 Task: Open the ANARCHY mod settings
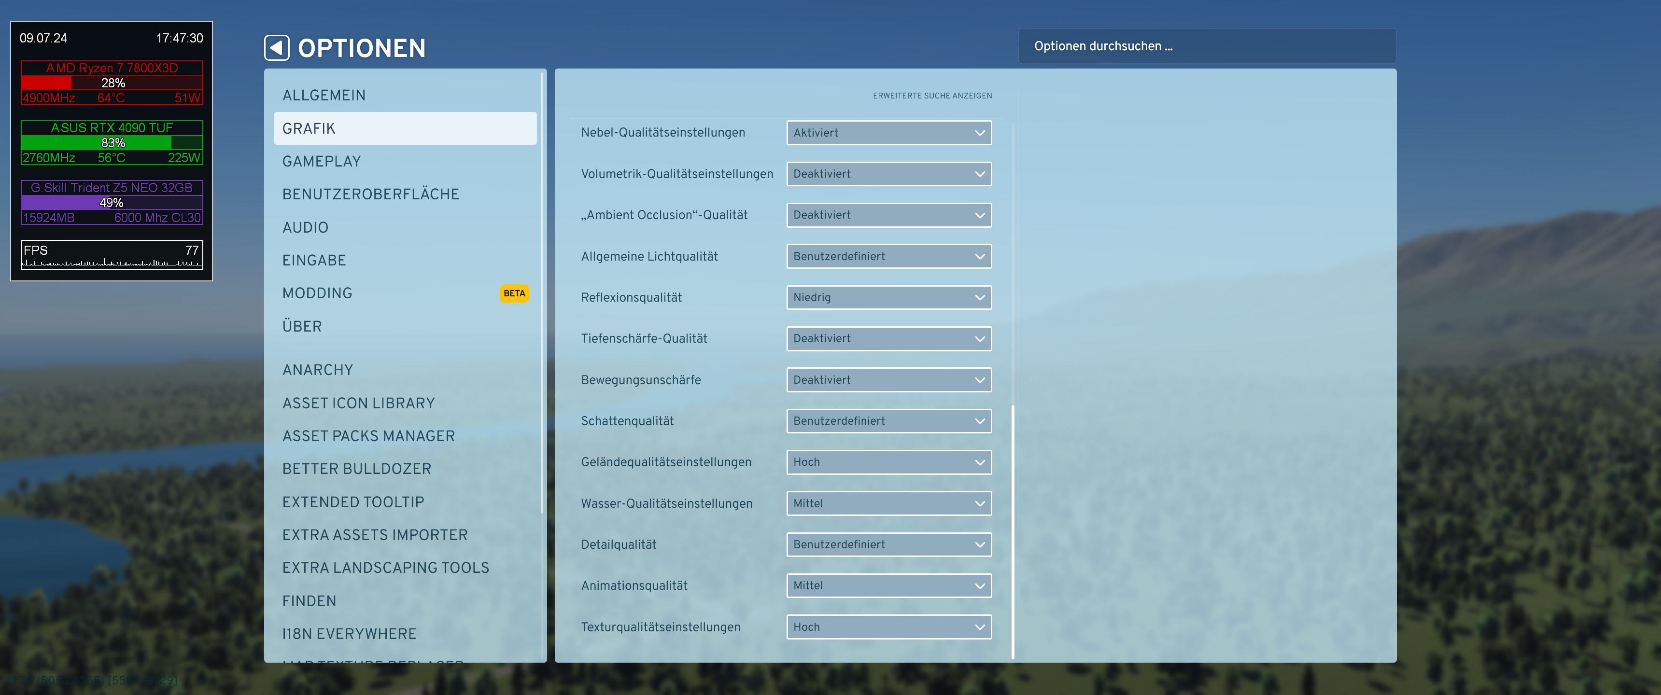[x=317, y=370]
